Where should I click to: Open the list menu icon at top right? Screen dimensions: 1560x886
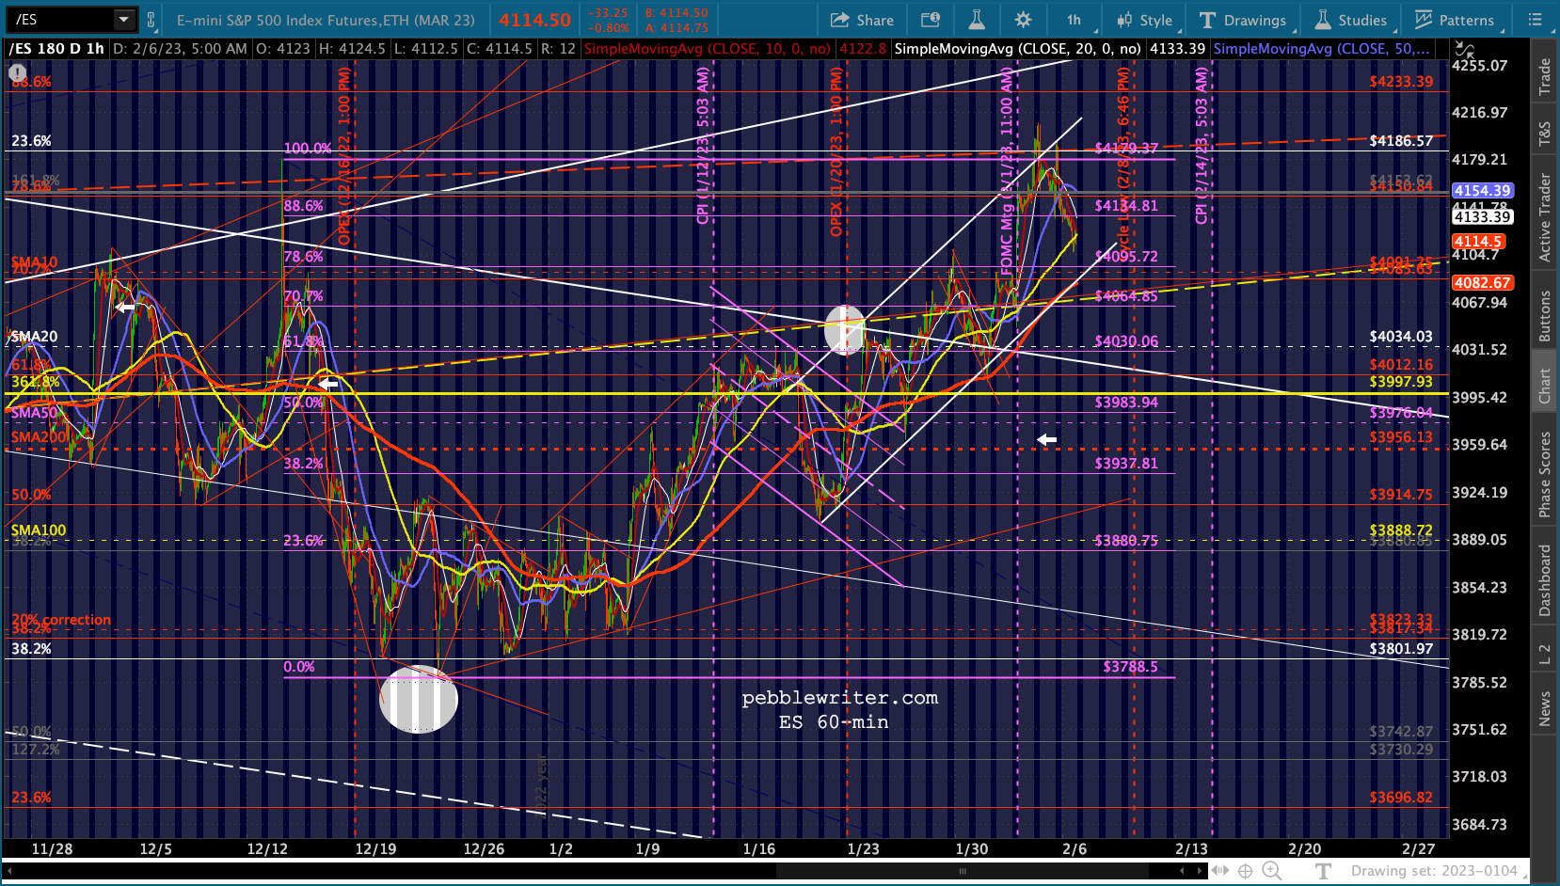pos(1535,20)
